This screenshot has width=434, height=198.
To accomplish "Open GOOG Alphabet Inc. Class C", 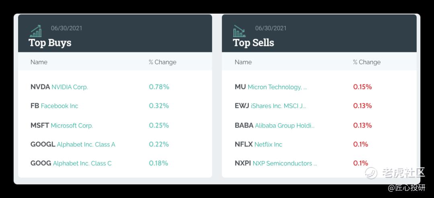I will tap(71, 163).
